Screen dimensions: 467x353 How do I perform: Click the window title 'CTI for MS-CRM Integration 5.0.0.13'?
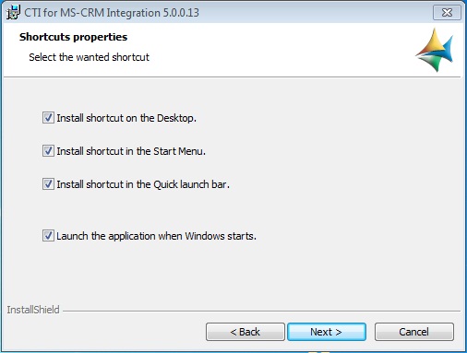tap(112, 13)
